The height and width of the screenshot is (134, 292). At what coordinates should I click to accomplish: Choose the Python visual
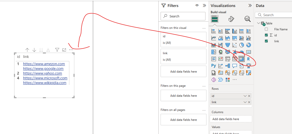coord(214,66)
